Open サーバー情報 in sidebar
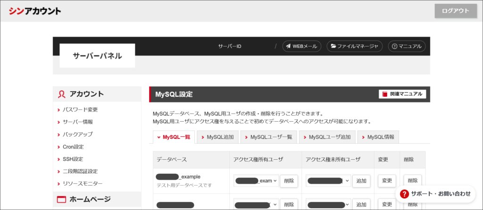This screenshot has height=210, width=483. click(78, 122)
